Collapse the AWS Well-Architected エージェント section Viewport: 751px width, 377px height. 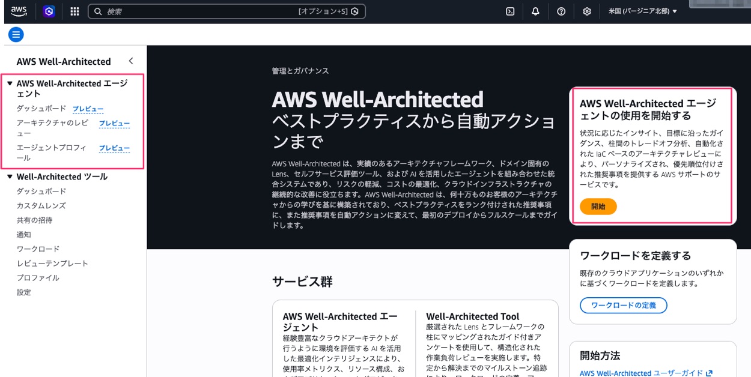point(10,83)
